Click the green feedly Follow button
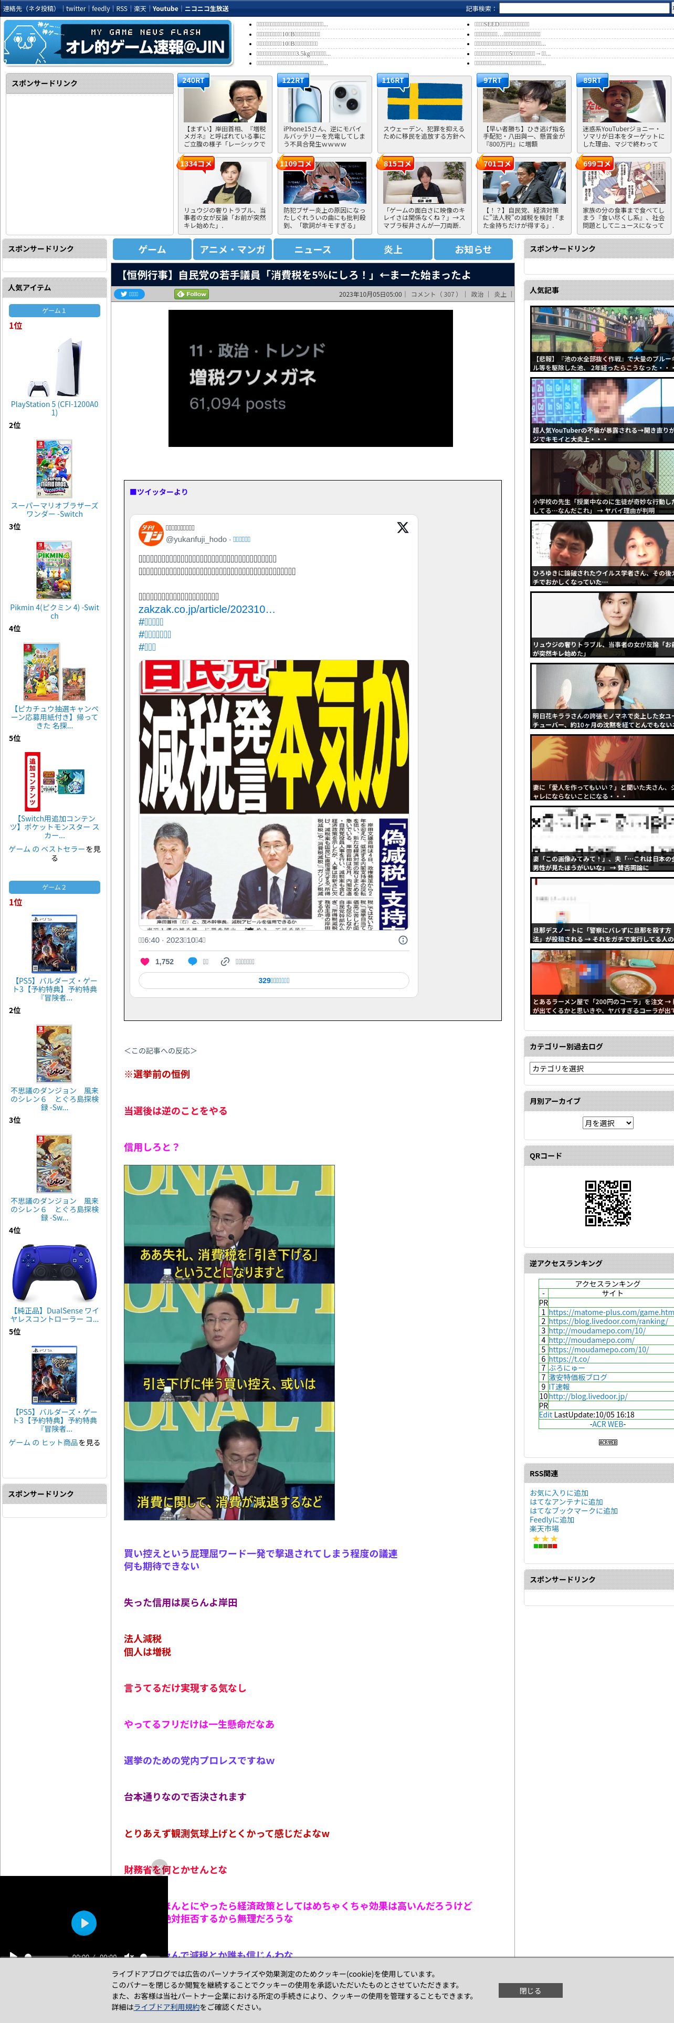 click(x=192, y=294)
